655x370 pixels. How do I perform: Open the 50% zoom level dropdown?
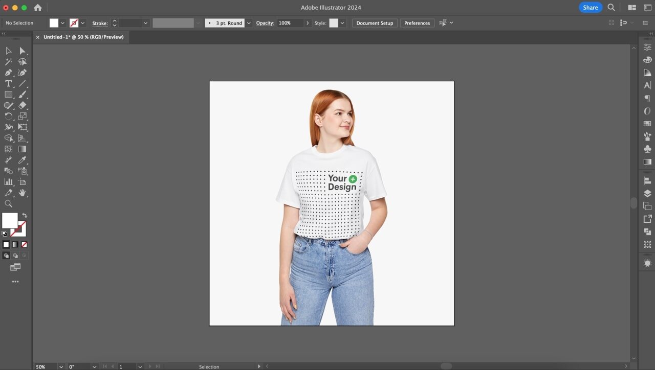click(61, 366)
